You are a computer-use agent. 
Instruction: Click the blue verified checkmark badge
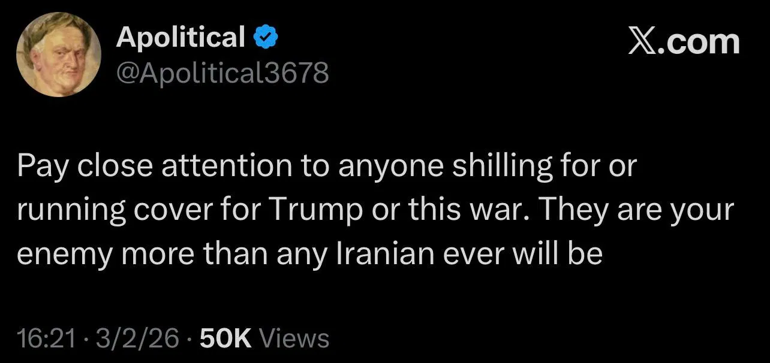[x=265, y=38]
